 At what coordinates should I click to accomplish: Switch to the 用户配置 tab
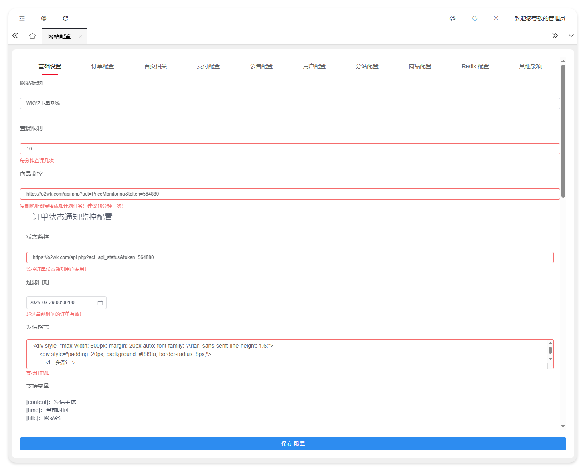314,66
